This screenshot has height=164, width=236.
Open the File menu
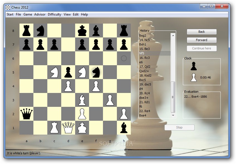18,14
